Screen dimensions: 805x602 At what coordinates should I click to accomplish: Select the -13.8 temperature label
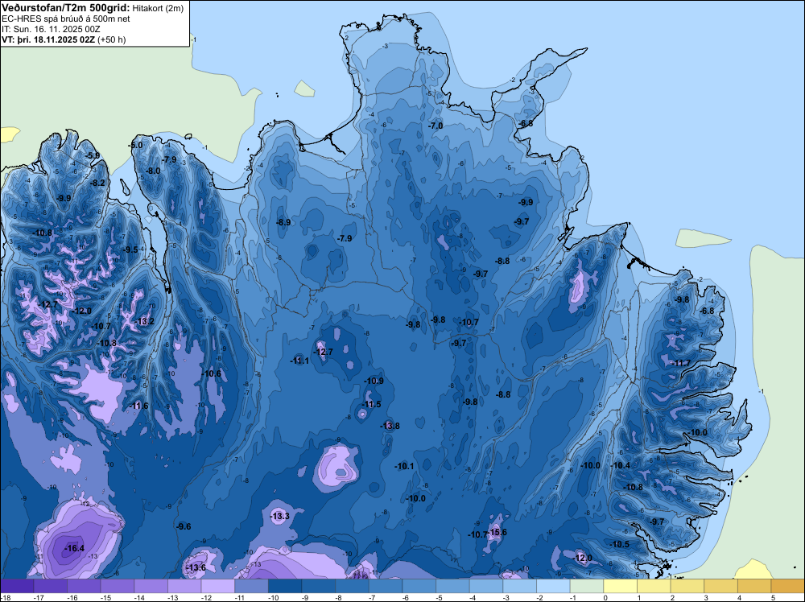point(390,426)
